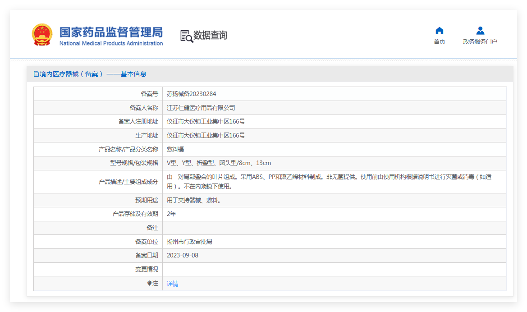Click the national emblem logo

pos(42,35)
